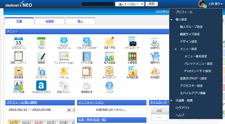The width and height of the screenshot is (225, 124).
Task: Open the search target select box
Action: click(x=130, y=4)
